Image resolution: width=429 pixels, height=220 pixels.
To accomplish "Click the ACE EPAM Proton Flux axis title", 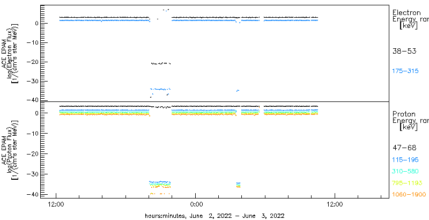I will (x=10, y=150).
